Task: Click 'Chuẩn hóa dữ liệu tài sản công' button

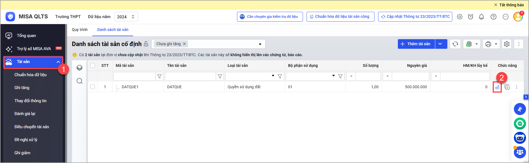Action: tap(340, 17)
